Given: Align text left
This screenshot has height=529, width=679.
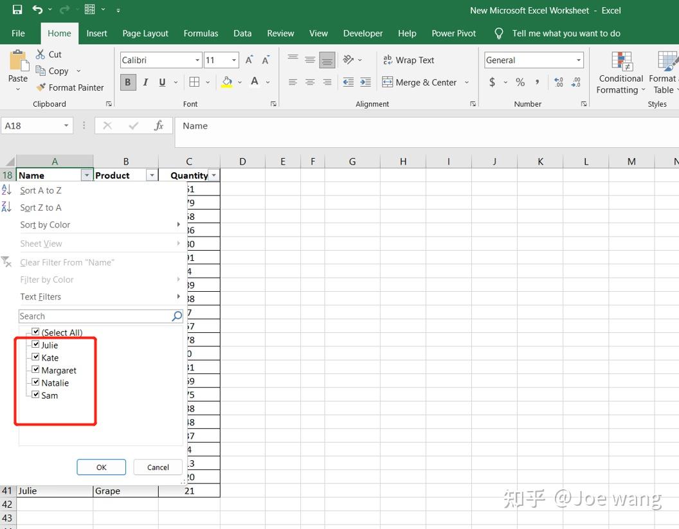Looking at the screenshot, I should click(x=293, y=82).
